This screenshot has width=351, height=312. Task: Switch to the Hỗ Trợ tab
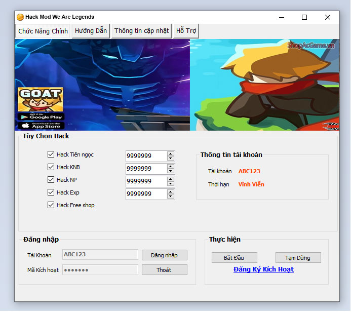coord(186,31)
